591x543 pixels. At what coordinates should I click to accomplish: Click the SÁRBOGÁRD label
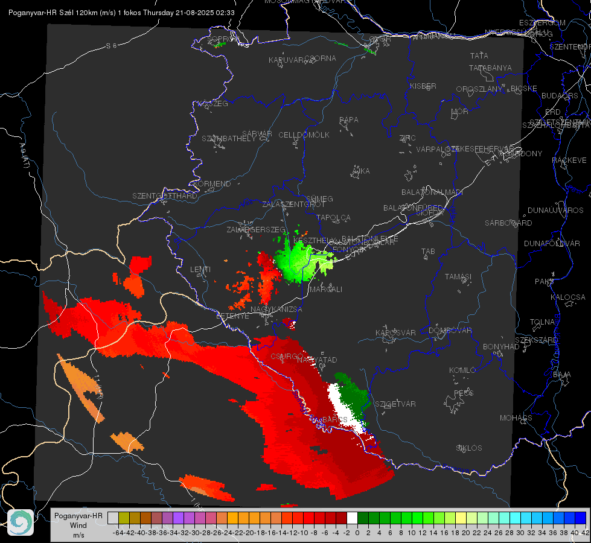(x=508, y=223)
